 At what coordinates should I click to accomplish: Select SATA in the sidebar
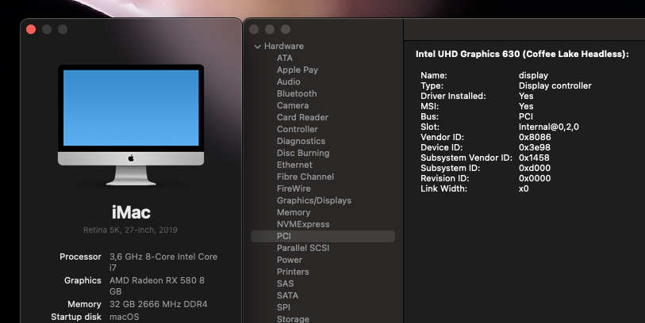[x=287, y=296]
